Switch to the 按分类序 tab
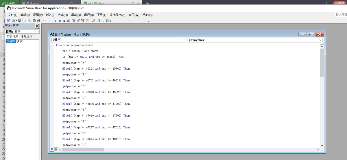The image size is (347, 160). [26, 37]
